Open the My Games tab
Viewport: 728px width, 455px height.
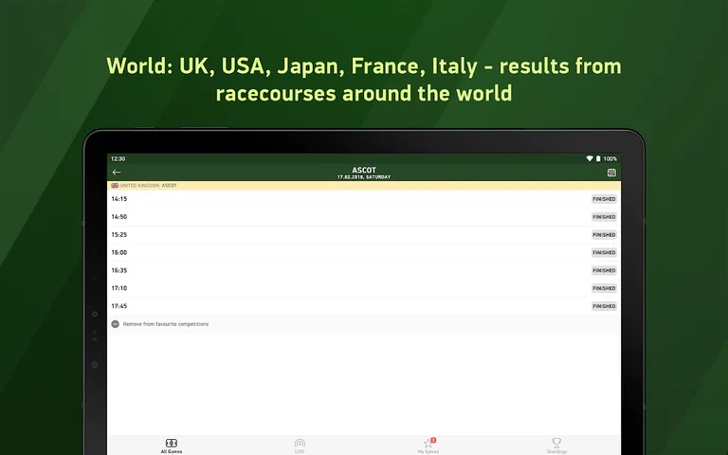pos(428,446)
